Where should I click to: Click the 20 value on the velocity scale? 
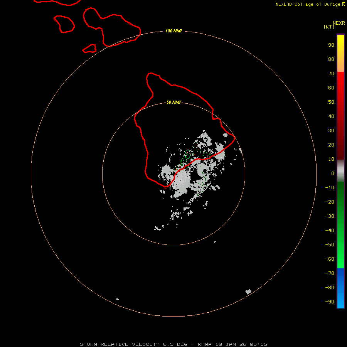331,145
